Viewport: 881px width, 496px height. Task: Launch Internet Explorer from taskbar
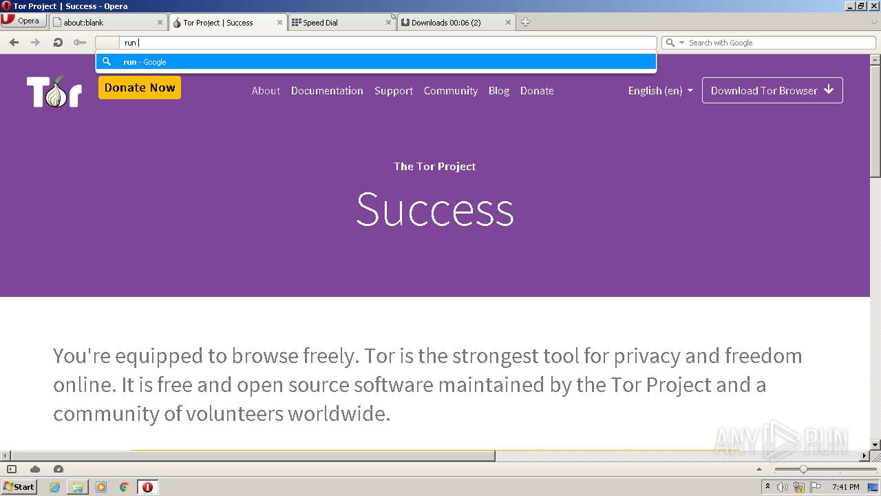click(x=54, y=487)
